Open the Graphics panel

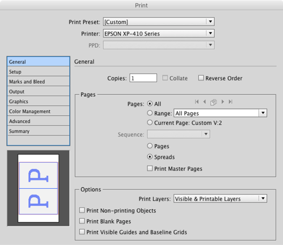pos(38,101)
